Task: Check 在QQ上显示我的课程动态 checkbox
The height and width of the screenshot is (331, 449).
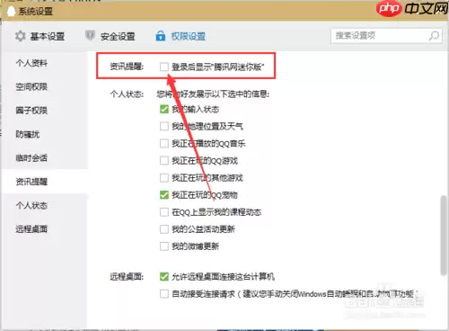Action: 164,212
